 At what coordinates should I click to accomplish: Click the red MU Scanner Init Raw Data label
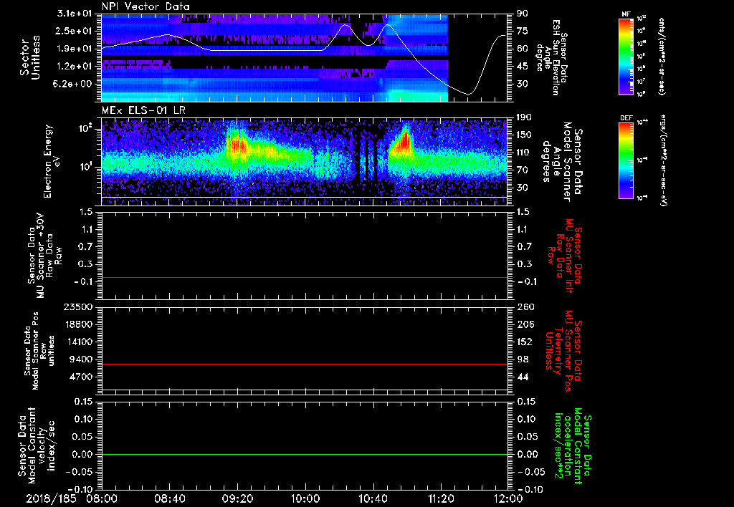pos(565,256)
